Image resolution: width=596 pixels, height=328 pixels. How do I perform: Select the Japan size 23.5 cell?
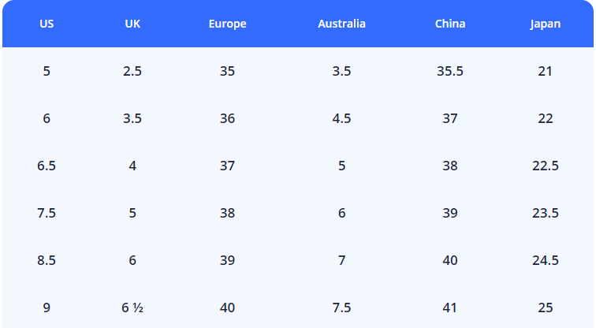coord(545,213)
